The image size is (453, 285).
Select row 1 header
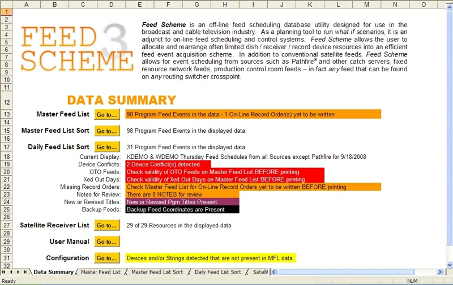pyautogui.click(x=6, y=12)
